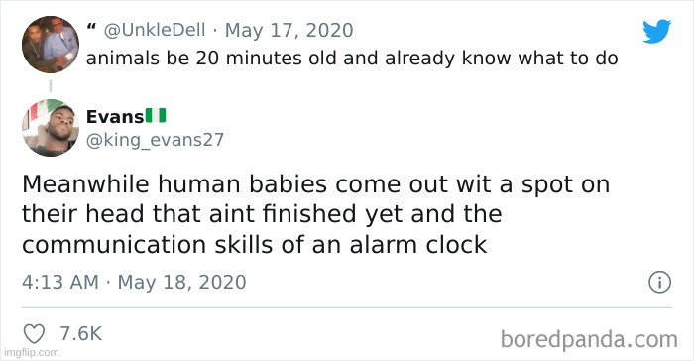The image size is (694, 361).
Task: Open the boredpanda.com watermark link
Action: pyautogui.click(x=589, y=340)
